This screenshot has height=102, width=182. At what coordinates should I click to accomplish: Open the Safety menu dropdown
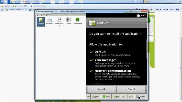165,9
